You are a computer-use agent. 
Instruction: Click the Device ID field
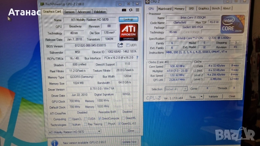(x=122, y=52)
